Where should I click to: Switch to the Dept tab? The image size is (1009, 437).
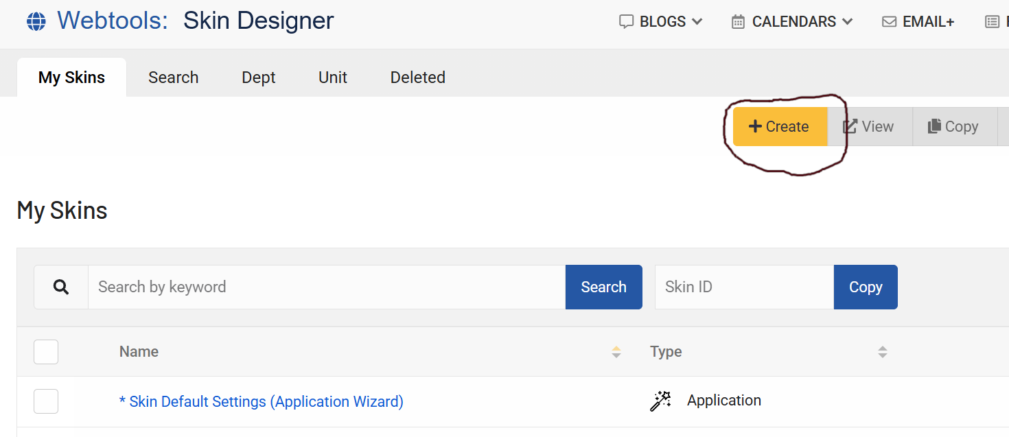(x=258, y=78)
